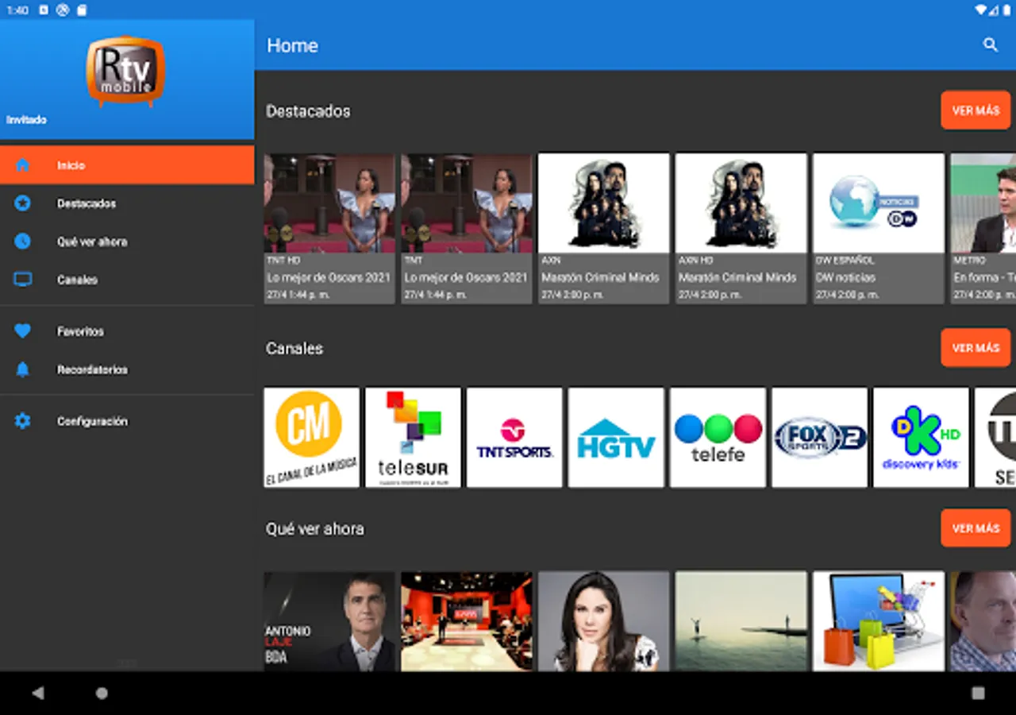Open the laptop shopping bags thumbnail

click(879, 621)
